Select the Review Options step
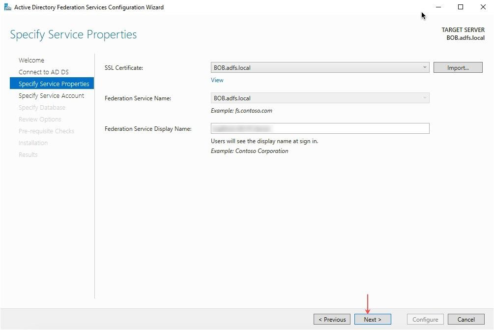The height and width of the screenshot is (330, 494). pyautogui.click(x=40, y=120)
